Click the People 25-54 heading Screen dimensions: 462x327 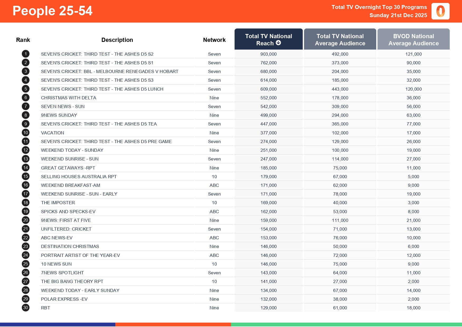point(52,11)
